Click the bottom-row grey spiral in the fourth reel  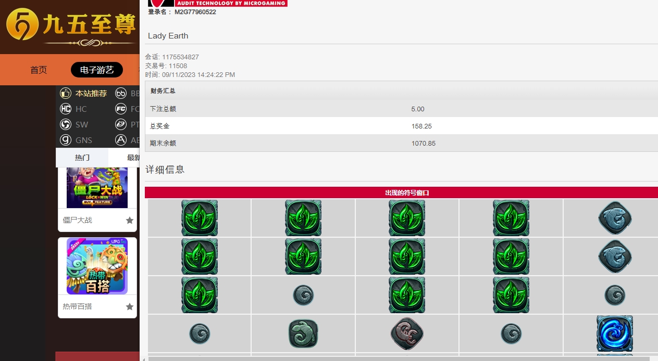click(511, 333)
